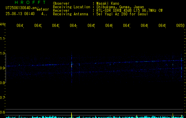Click the 0.6 kHz frequency axis label
This screenshot has width=186, height=118.
[2, 112]
